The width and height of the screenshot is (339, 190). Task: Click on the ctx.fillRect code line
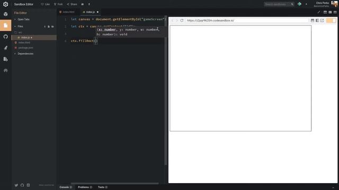click(84, 41)
